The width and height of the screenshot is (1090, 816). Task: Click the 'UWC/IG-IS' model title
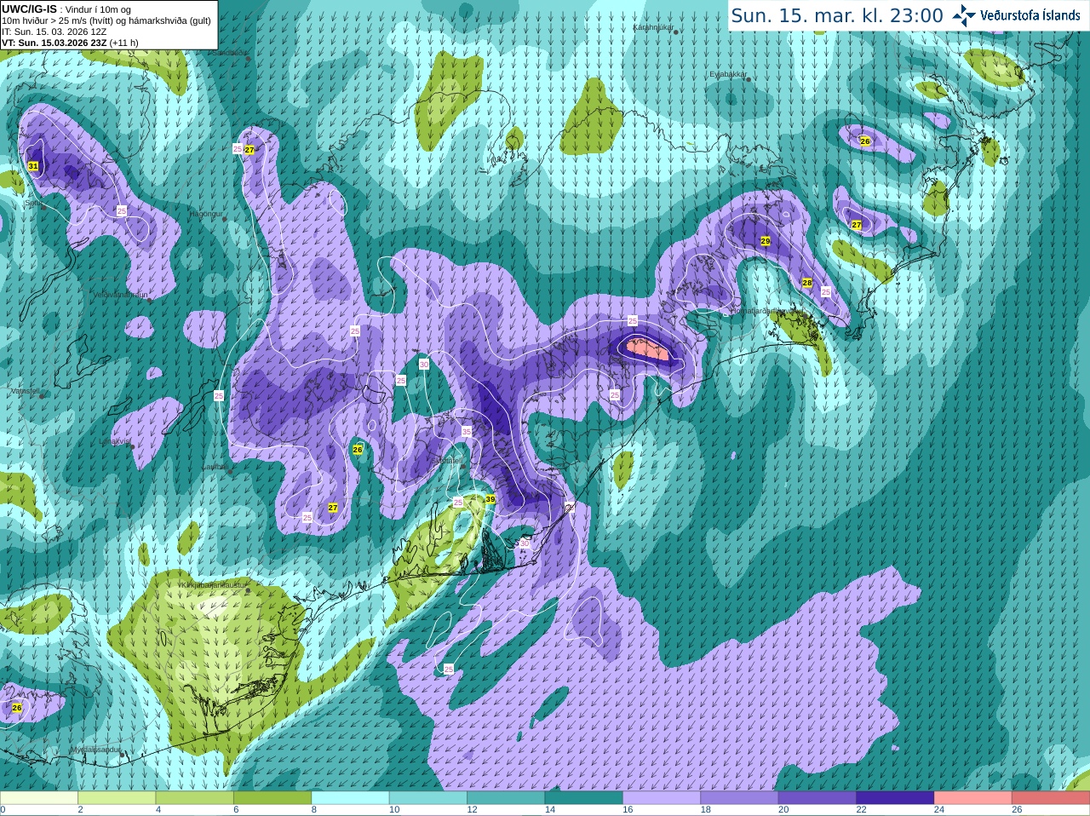click(x=29, y=9)
